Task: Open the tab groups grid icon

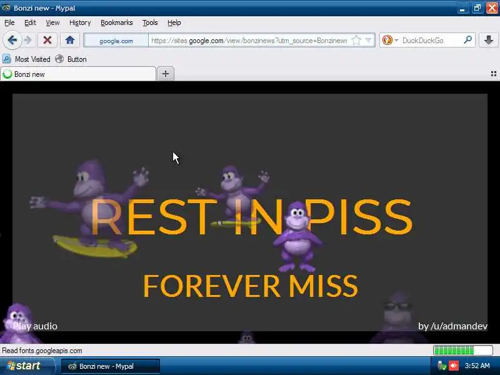Action: (494, 74)
